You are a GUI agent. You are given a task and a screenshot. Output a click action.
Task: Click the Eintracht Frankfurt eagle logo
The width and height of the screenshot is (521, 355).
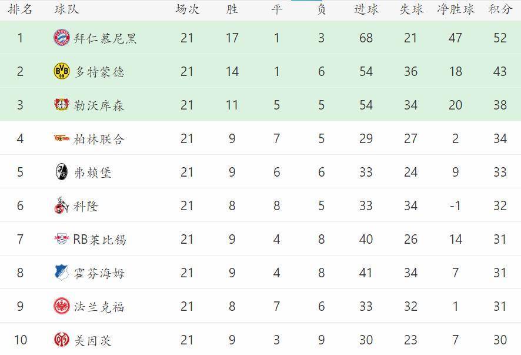point(62,306)
